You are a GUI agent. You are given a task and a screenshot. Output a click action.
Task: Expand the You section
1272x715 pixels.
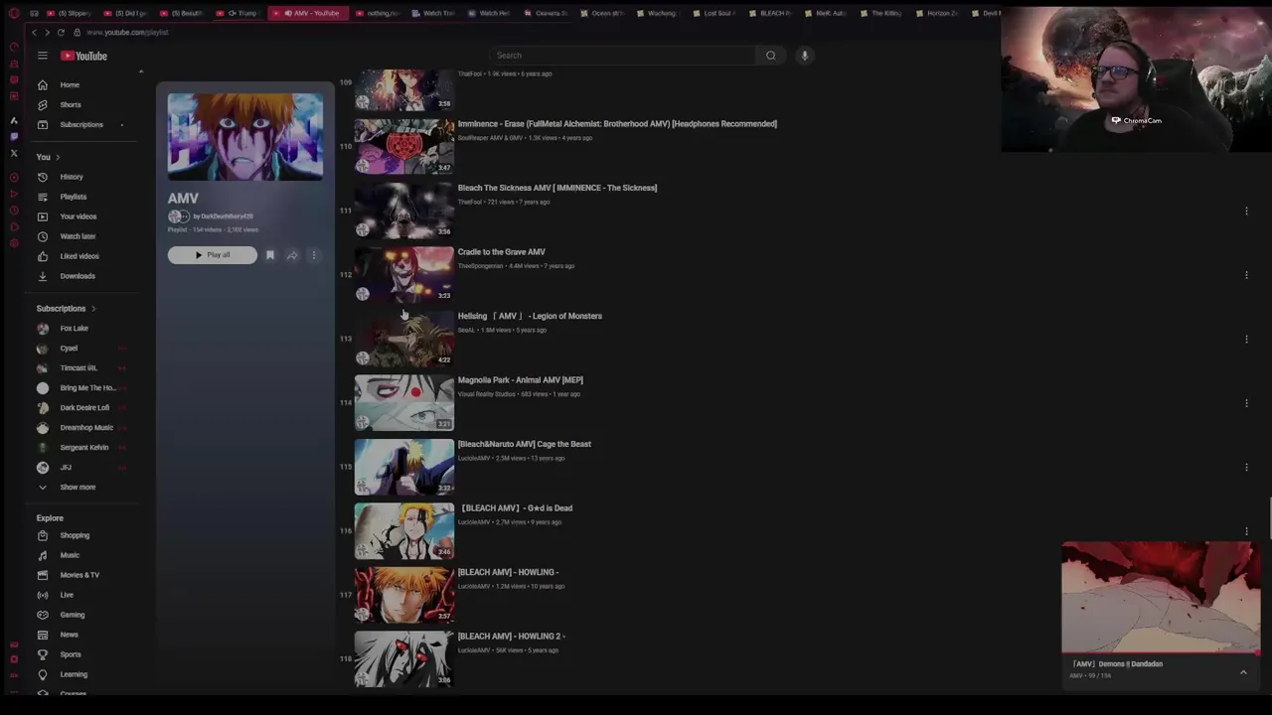click(x=49, y=157)
